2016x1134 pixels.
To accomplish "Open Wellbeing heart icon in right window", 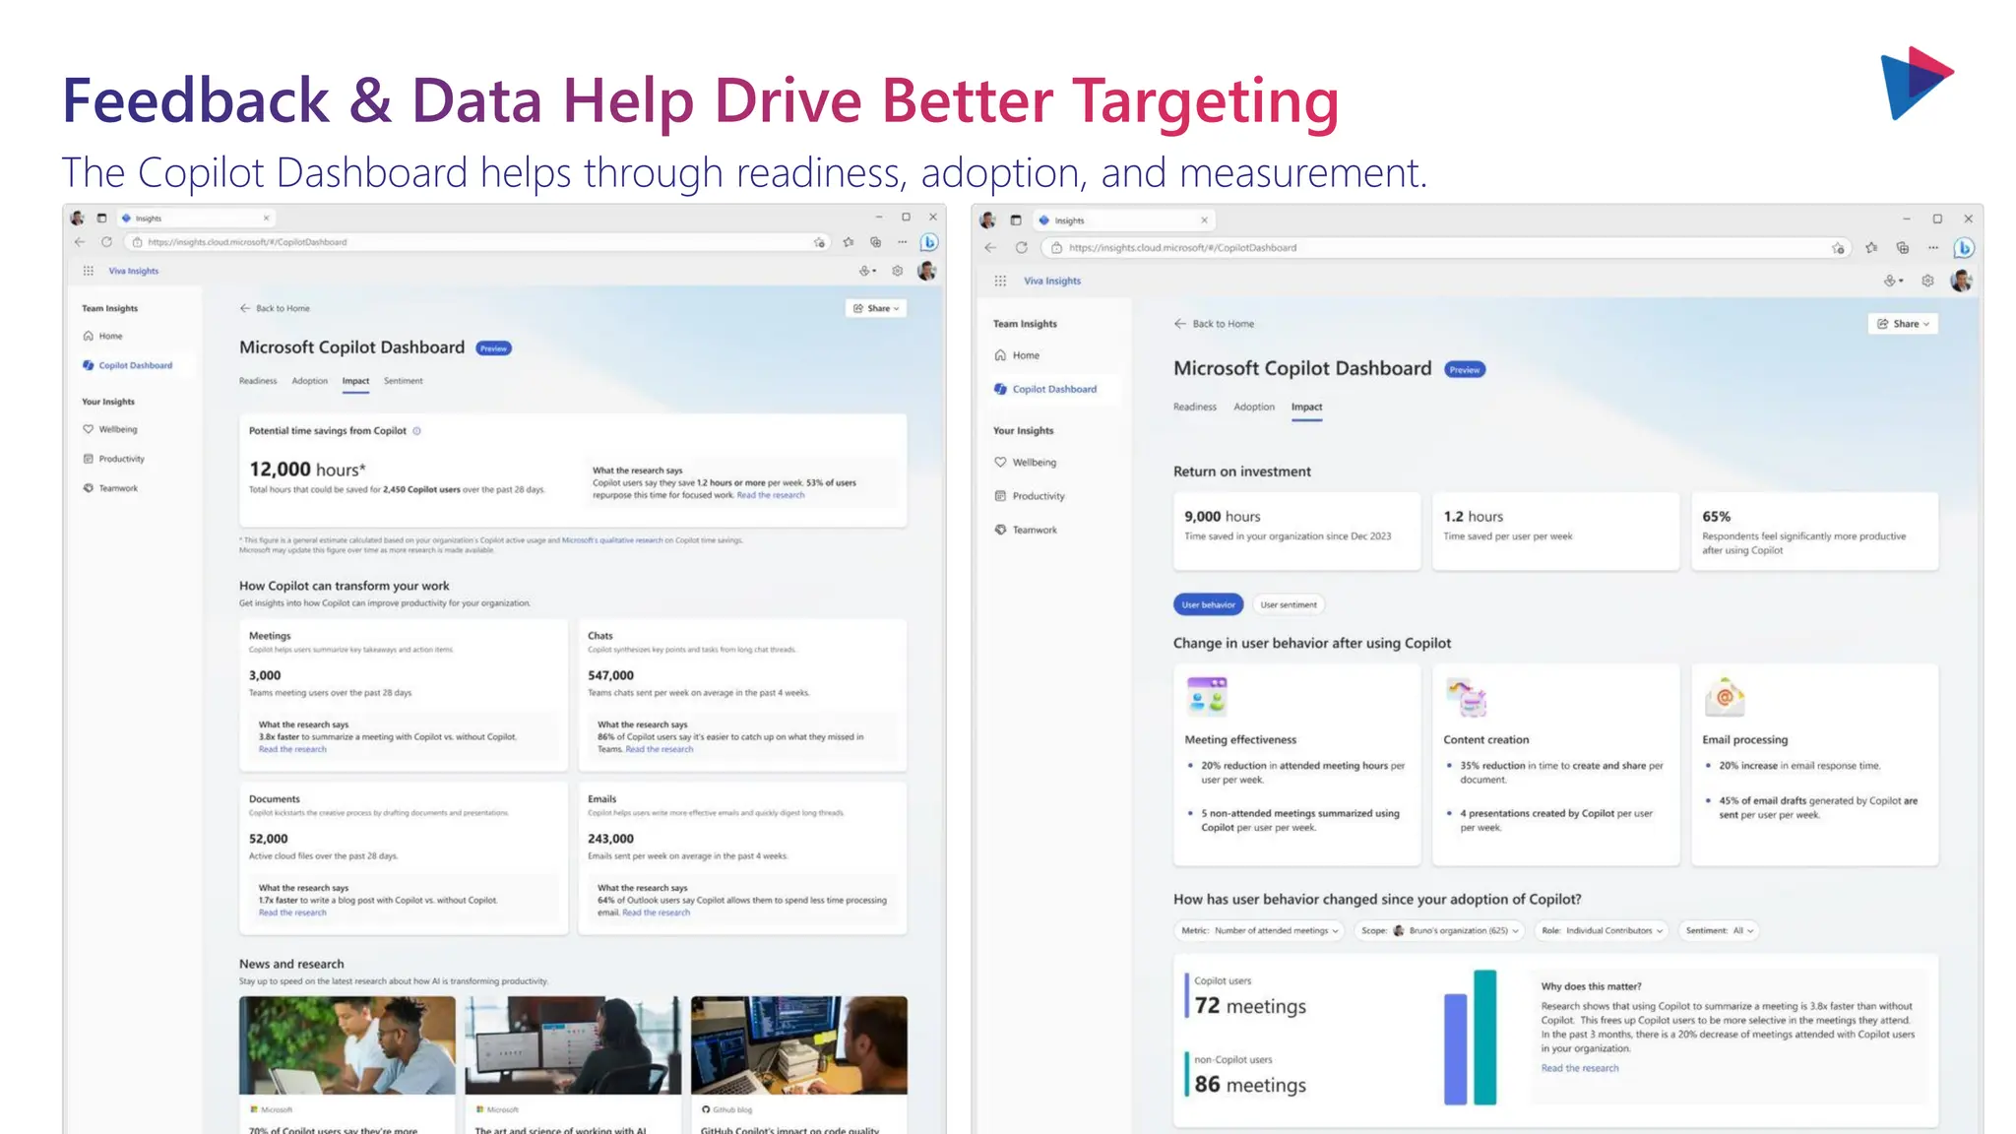I will [1000, 463].
